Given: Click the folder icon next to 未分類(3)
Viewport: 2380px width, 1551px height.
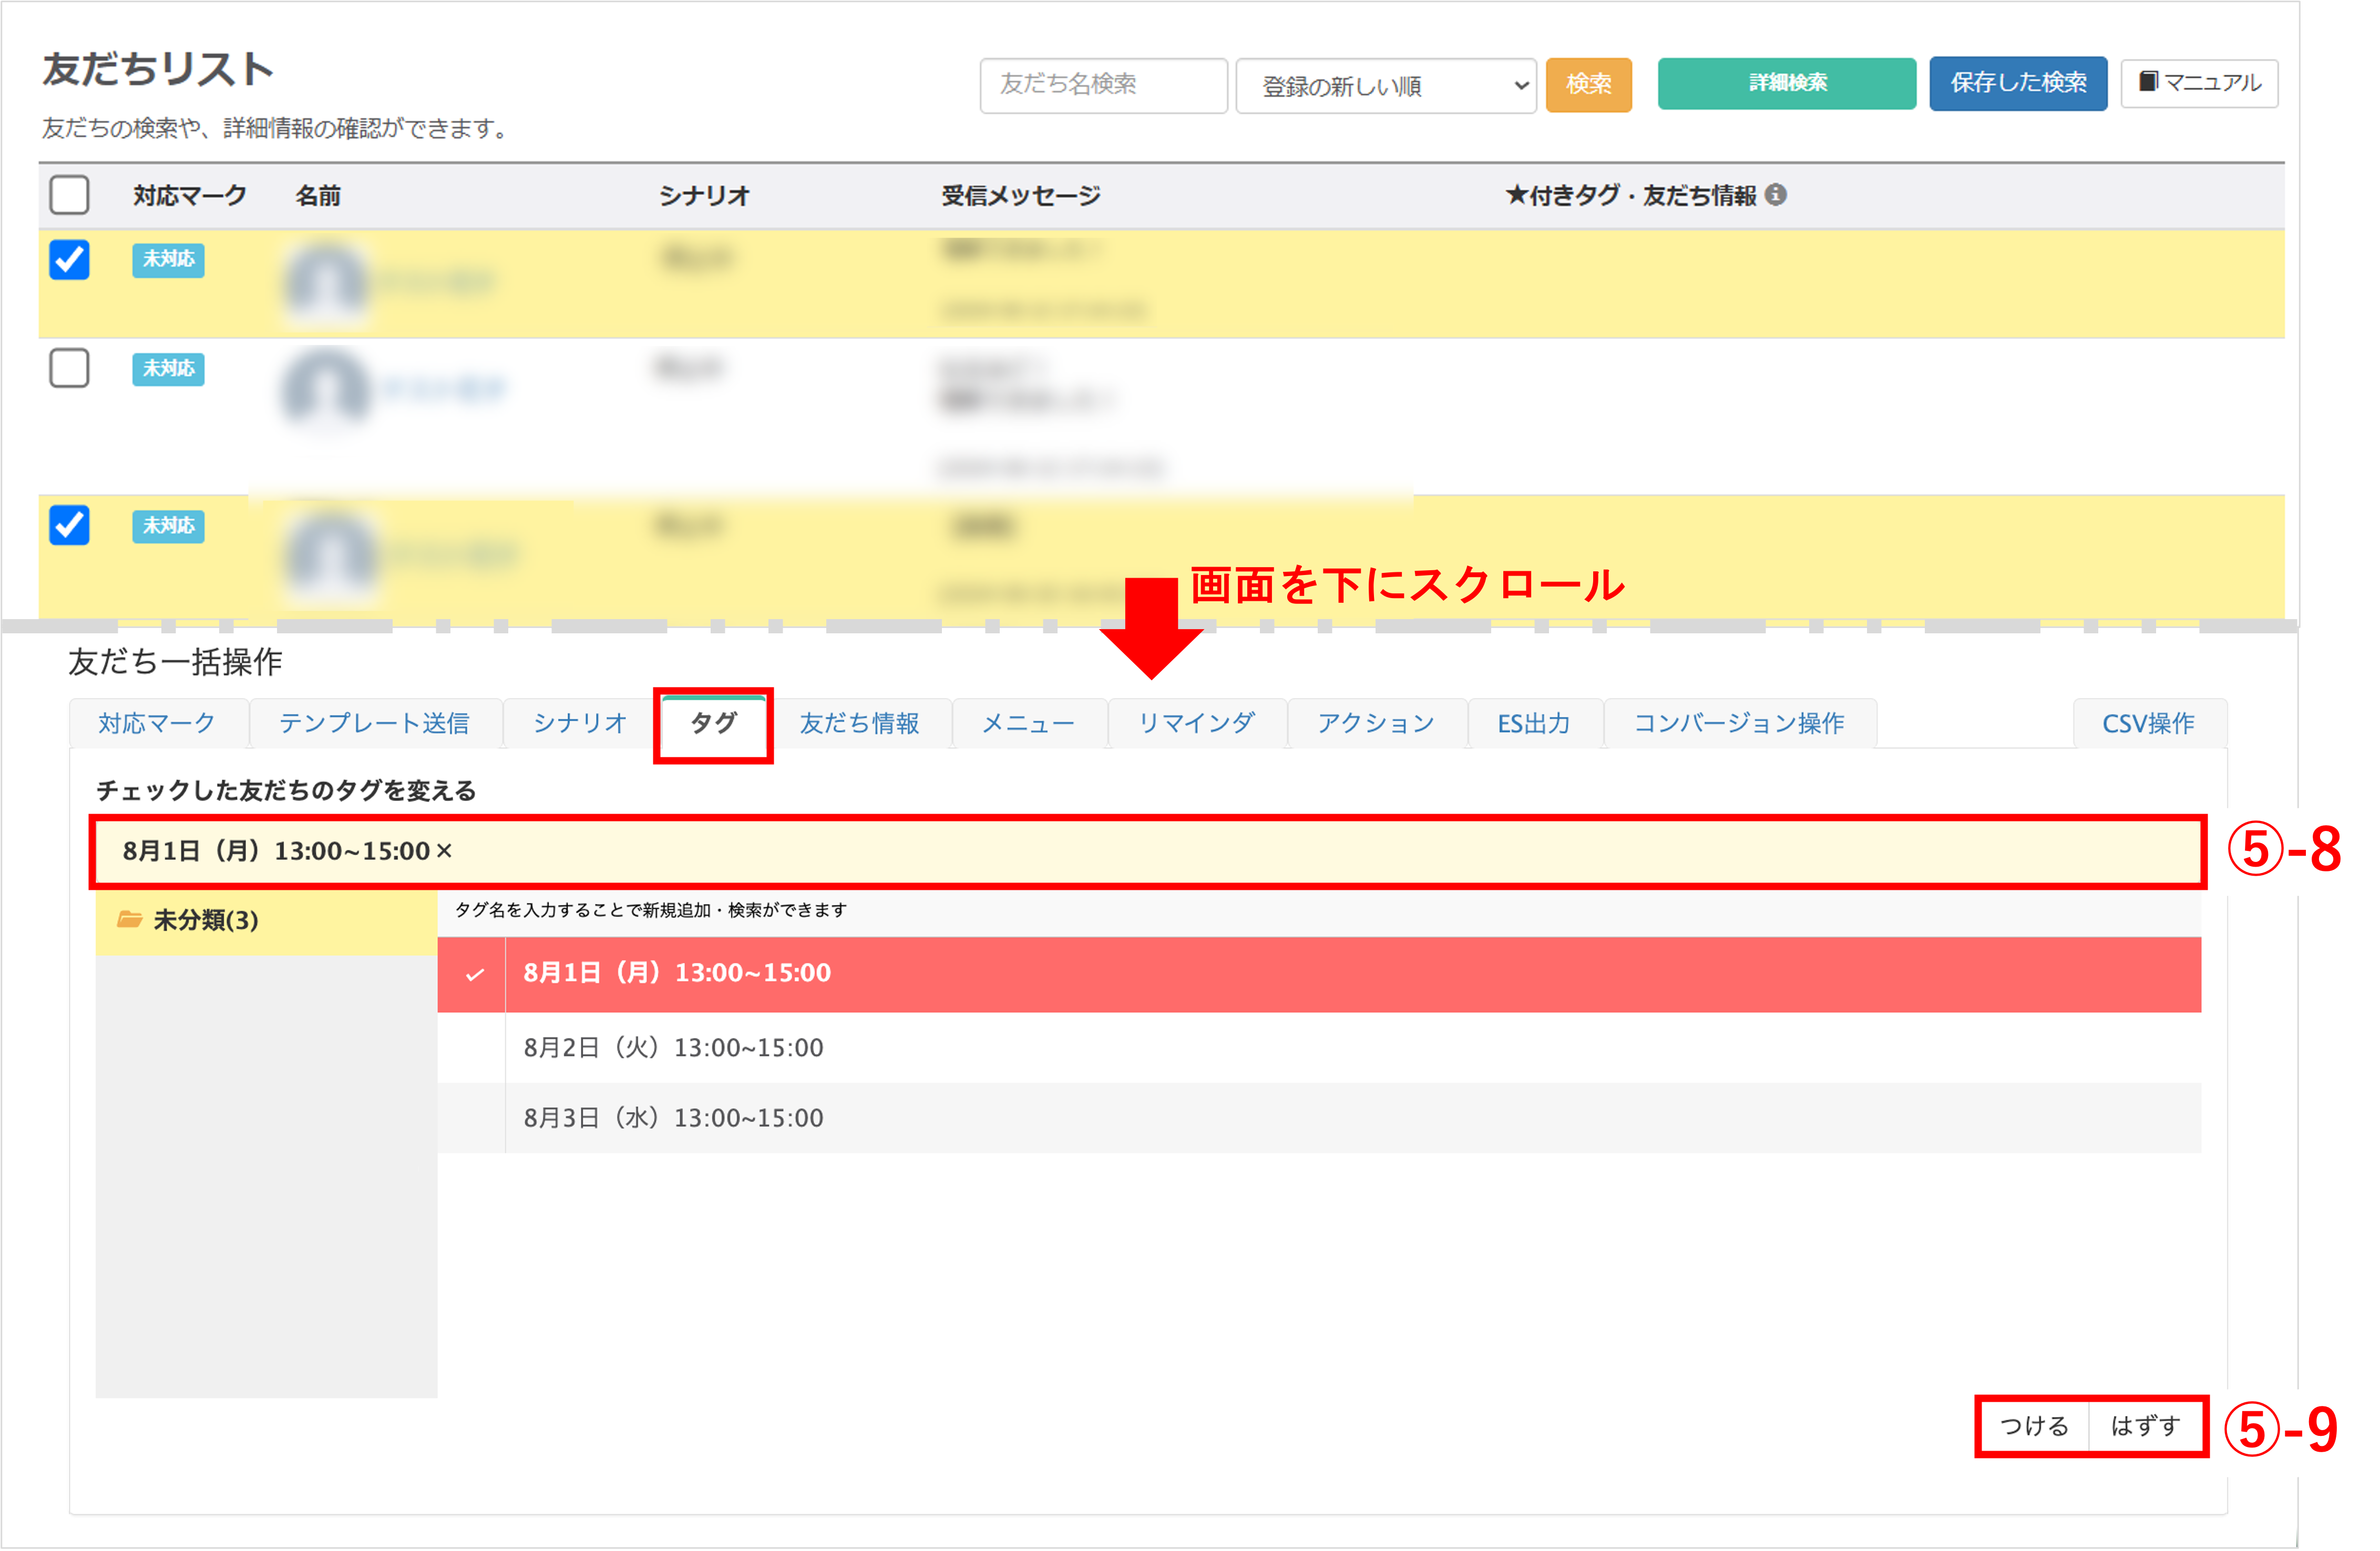Looking at the screenshot, I should (129, 919).
